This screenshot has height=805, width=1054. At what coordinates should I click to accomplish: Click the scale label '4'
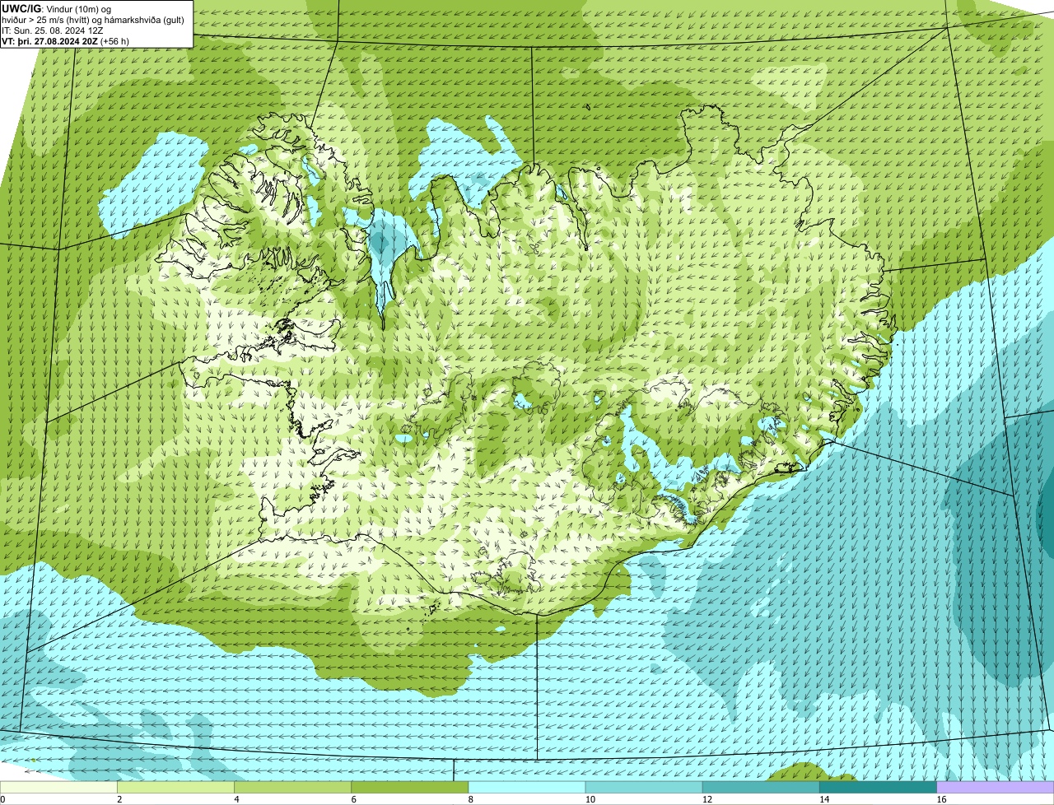(236, 799)
